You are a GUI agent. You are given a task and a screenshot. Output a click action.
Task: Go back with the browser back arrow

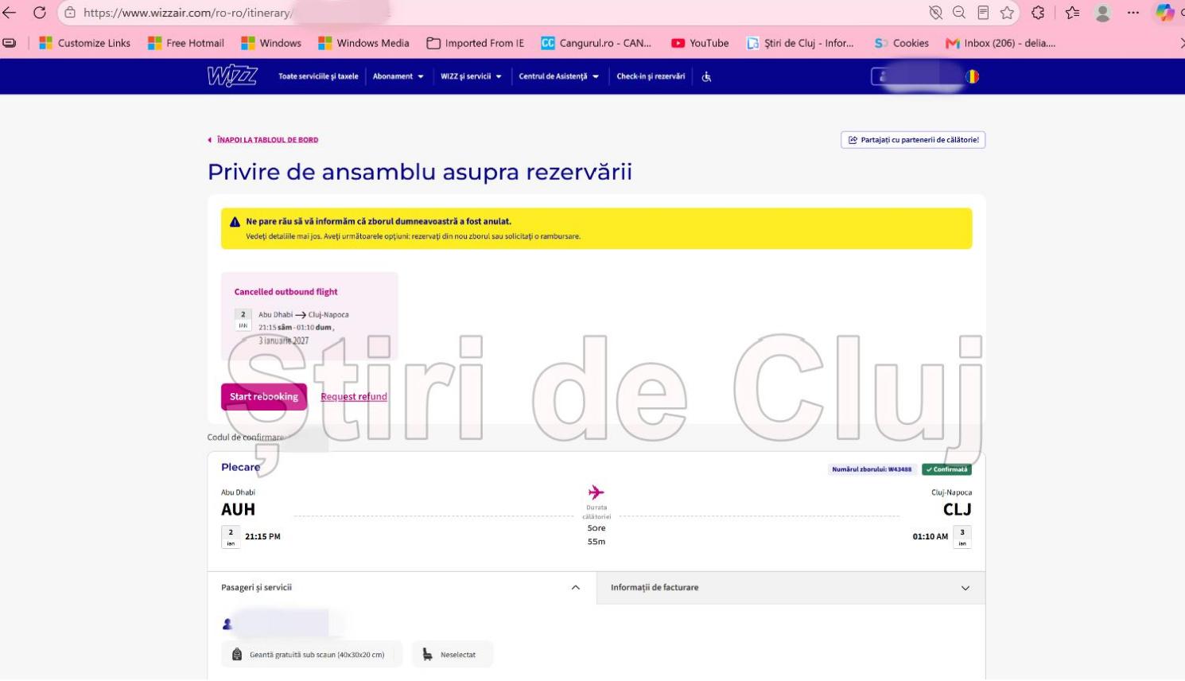pyautogui.click(x=10, y=13)
